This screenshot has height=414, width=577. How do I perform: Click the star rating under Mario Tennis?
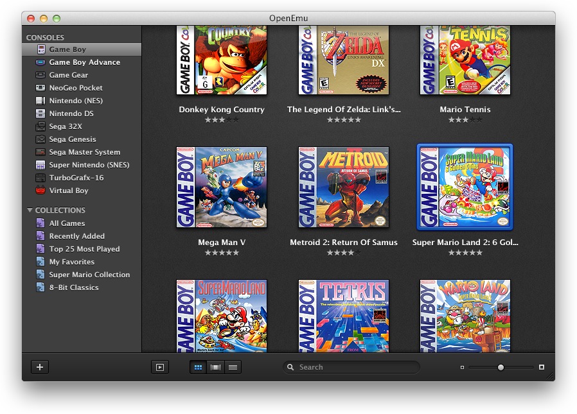coord(465,119)
